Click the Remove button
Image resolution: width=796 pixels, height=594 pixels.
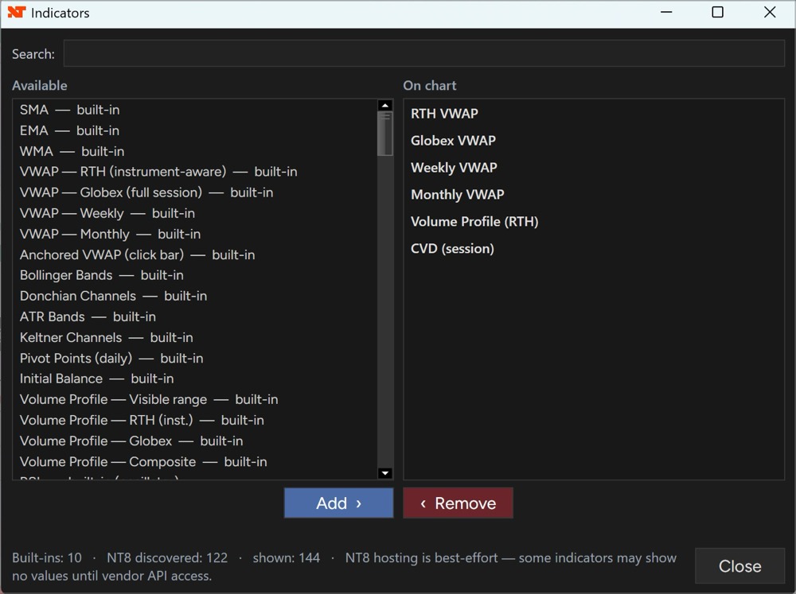pyautogui.click(x=458, y=503)
